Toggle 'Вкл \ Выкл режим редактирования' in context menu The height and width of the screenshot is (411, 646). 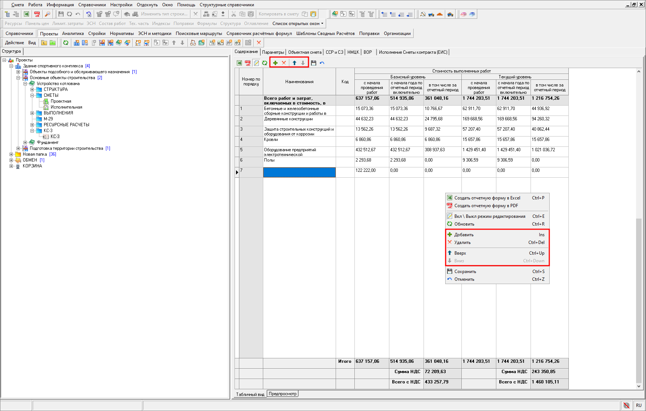(x=489, y=216)
